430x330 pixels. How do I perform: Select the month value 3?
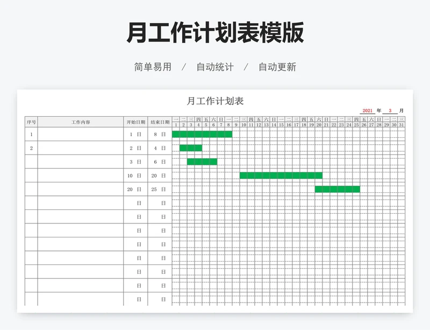click(x=390, y=111)
